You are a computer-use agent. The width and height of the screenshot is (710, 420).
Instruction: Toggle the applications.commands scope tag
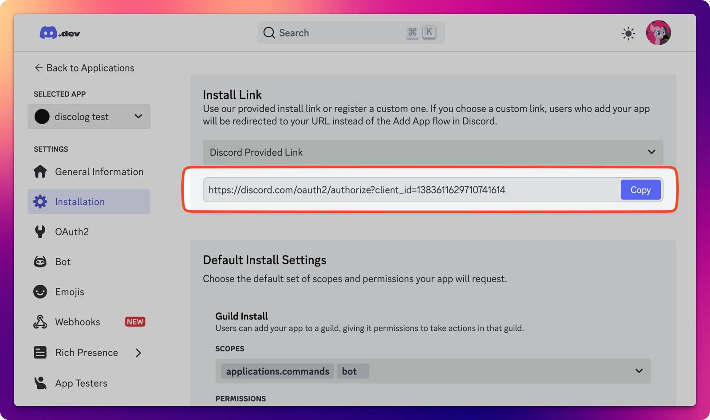[x=276, y=371]
